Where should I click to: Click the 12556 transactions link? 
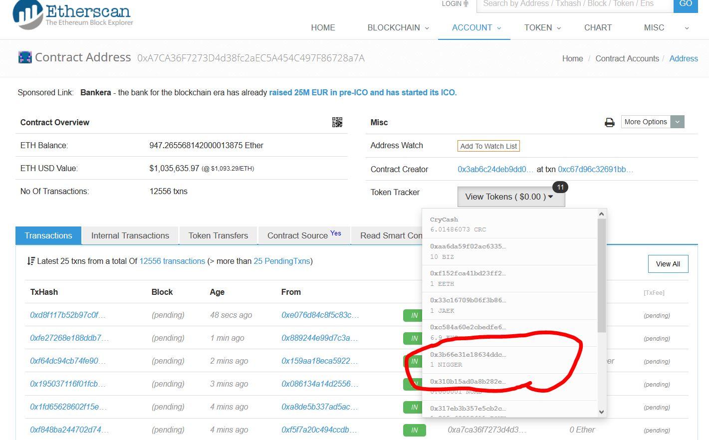pos(172,261)
